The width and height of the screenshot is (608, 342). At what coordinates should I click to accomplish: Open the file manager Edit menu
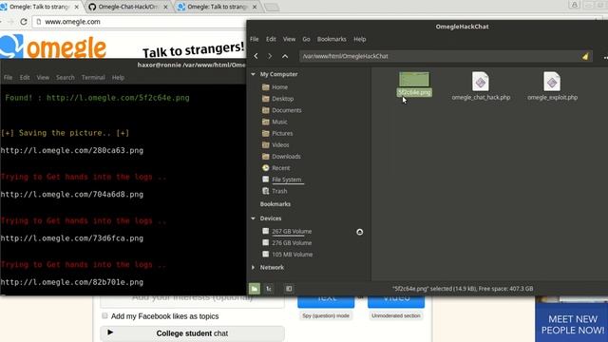coord(271,39)
